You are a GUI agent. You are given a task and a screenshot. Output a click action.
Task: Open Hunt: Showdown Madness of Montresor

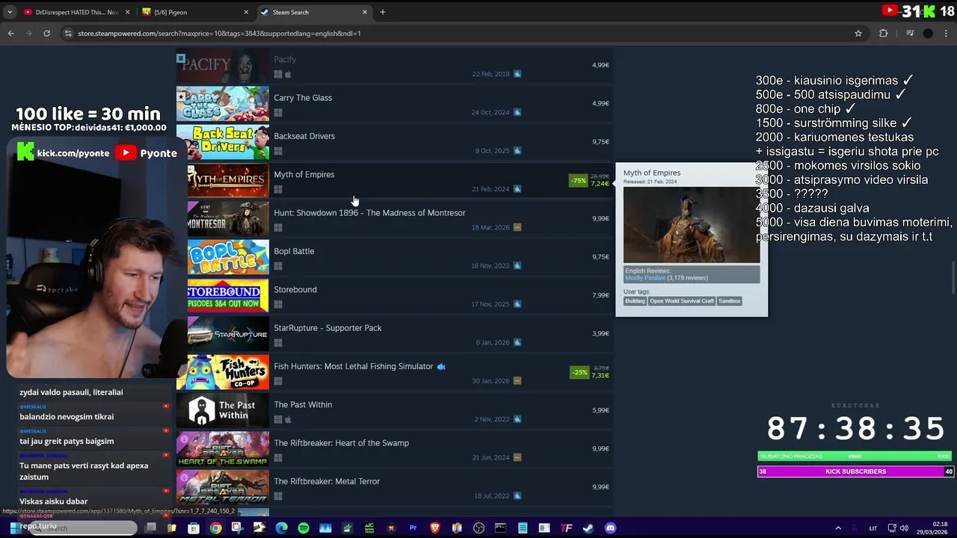coord(395,219)
